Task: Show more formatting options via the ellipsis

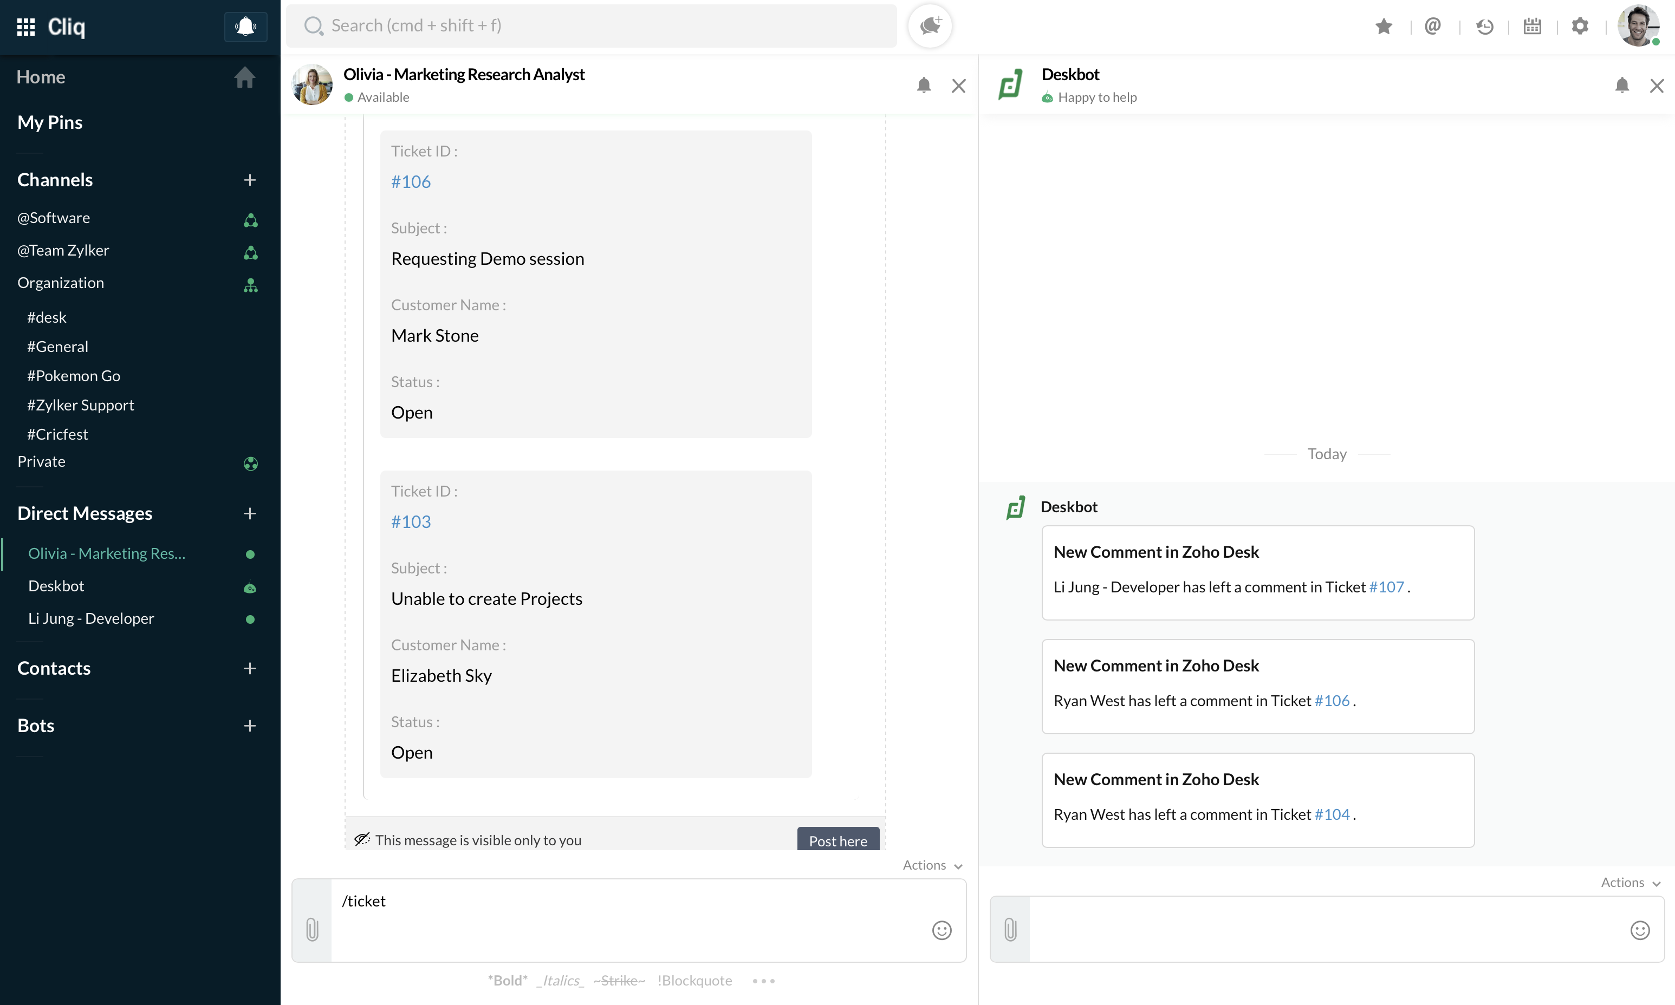Action: pos(763,980)
